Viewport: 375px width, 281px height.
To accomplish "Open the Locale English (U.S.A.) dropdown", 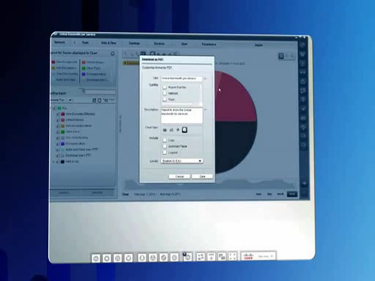I will tap(182, 161).
